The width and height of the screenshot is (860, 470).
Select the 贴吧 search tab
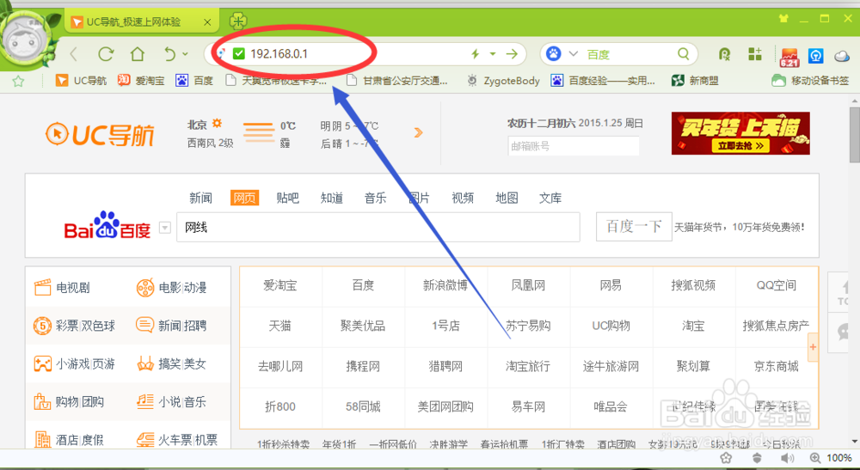point(288,198)
